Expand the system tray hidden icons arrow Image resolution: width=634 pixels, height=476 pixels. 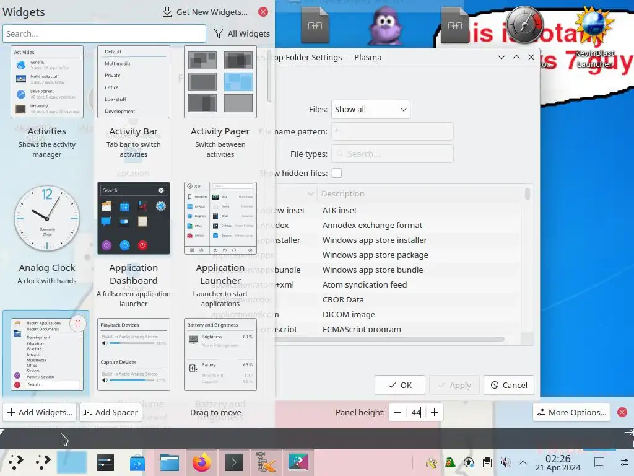click(x=523, y=462)
